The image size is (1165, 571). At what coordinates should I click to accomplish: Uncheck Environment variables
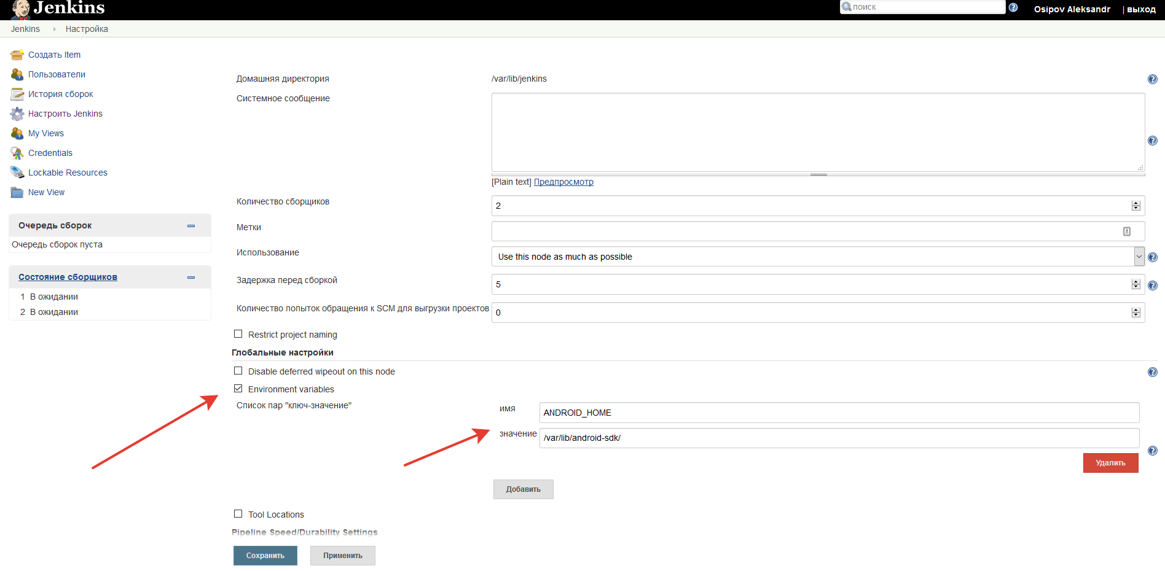238,388
